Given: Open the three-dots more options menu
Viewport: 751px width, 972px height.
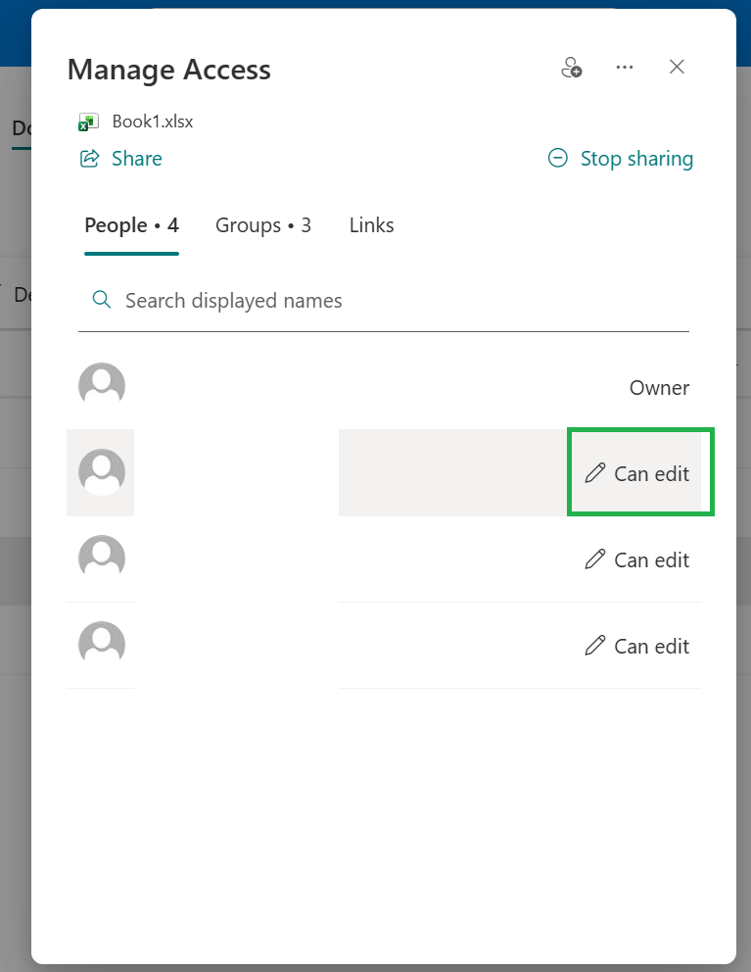Looking at the screenshot, I should (624, 67).
